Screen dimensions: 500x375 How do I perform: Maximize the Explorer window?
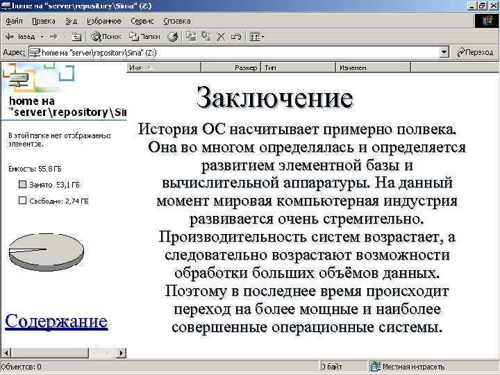point(482,6)
